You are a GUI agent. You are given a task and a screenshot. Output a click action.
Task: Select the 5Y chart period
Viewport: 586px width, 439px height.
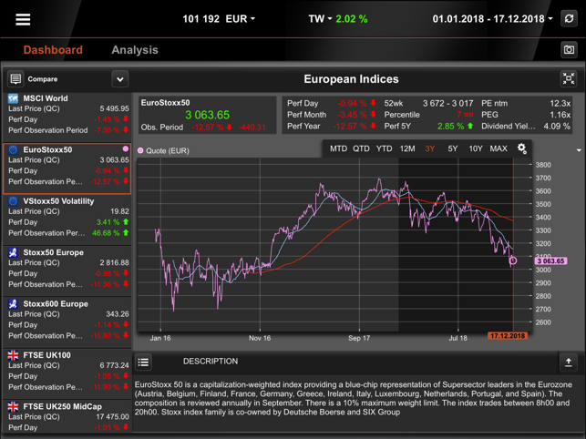453,148
